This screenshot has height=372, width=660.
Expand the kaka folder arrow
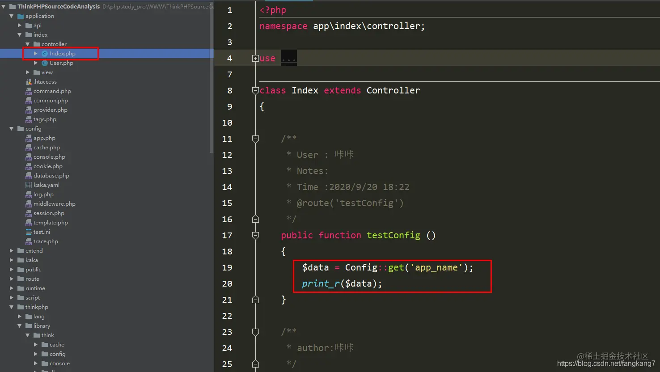[x=12, y=260]
